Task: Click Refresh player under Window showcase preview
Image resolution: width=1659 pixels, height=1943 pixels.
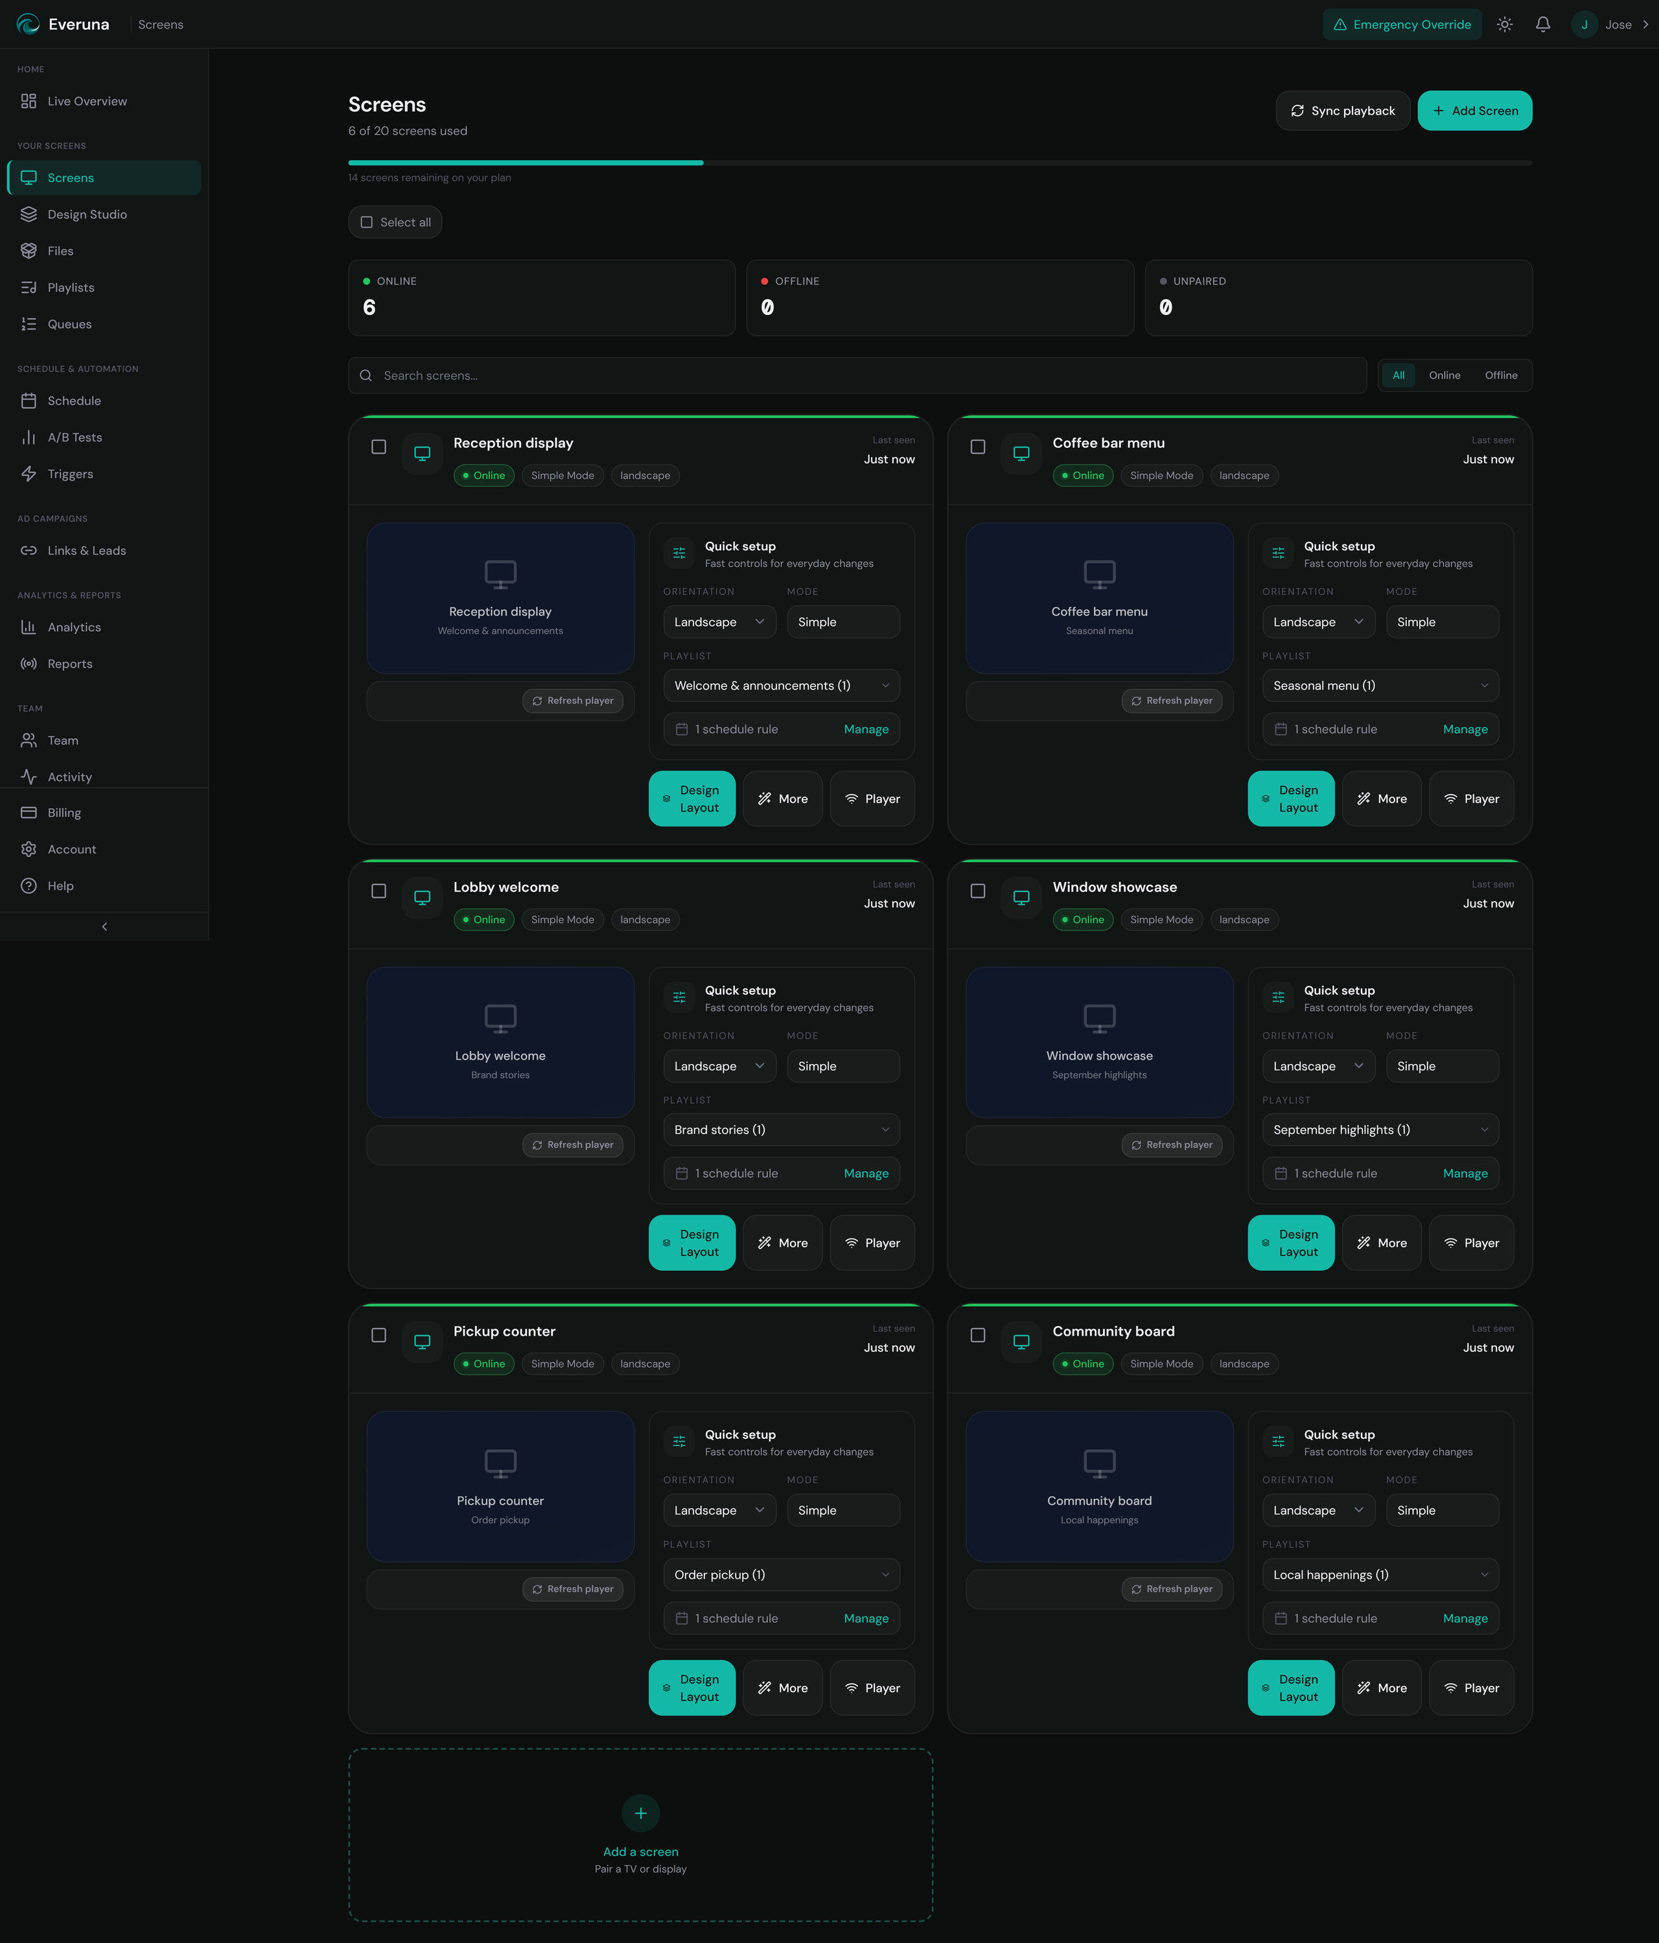Action: (1171, 1145)
